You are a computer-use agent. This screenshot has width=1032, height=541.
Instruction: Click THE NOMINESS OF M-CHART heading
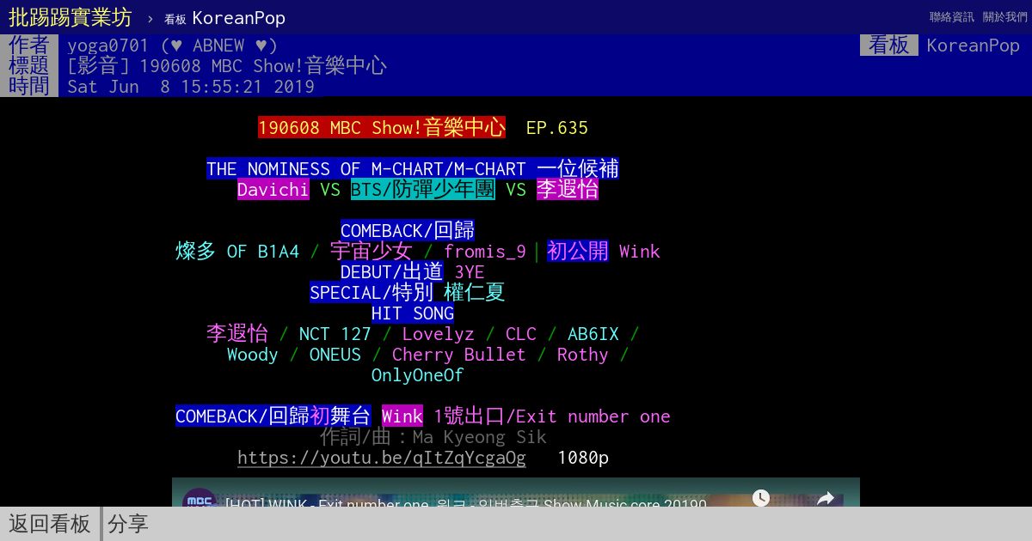pos(413,169)
